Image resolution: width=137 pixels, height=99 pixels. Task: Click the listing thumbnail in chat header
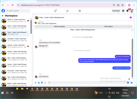(37, 17)
